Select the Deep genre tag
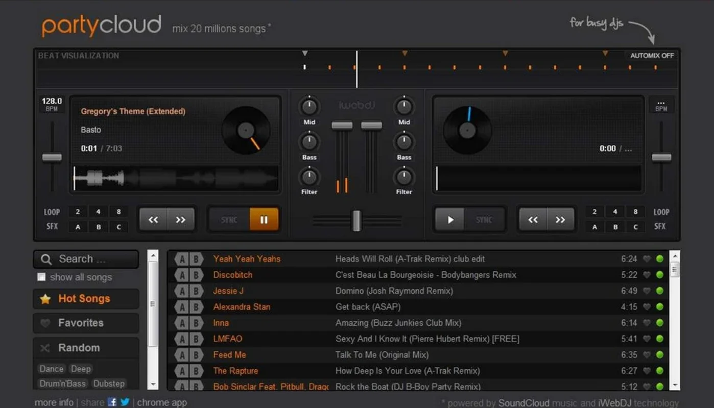The image size is (714, 408). [x=81, y=369]
